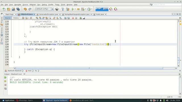This screenshot has height=102, width=182.
Task: Toggle the History editor view button
Action: 16,18
